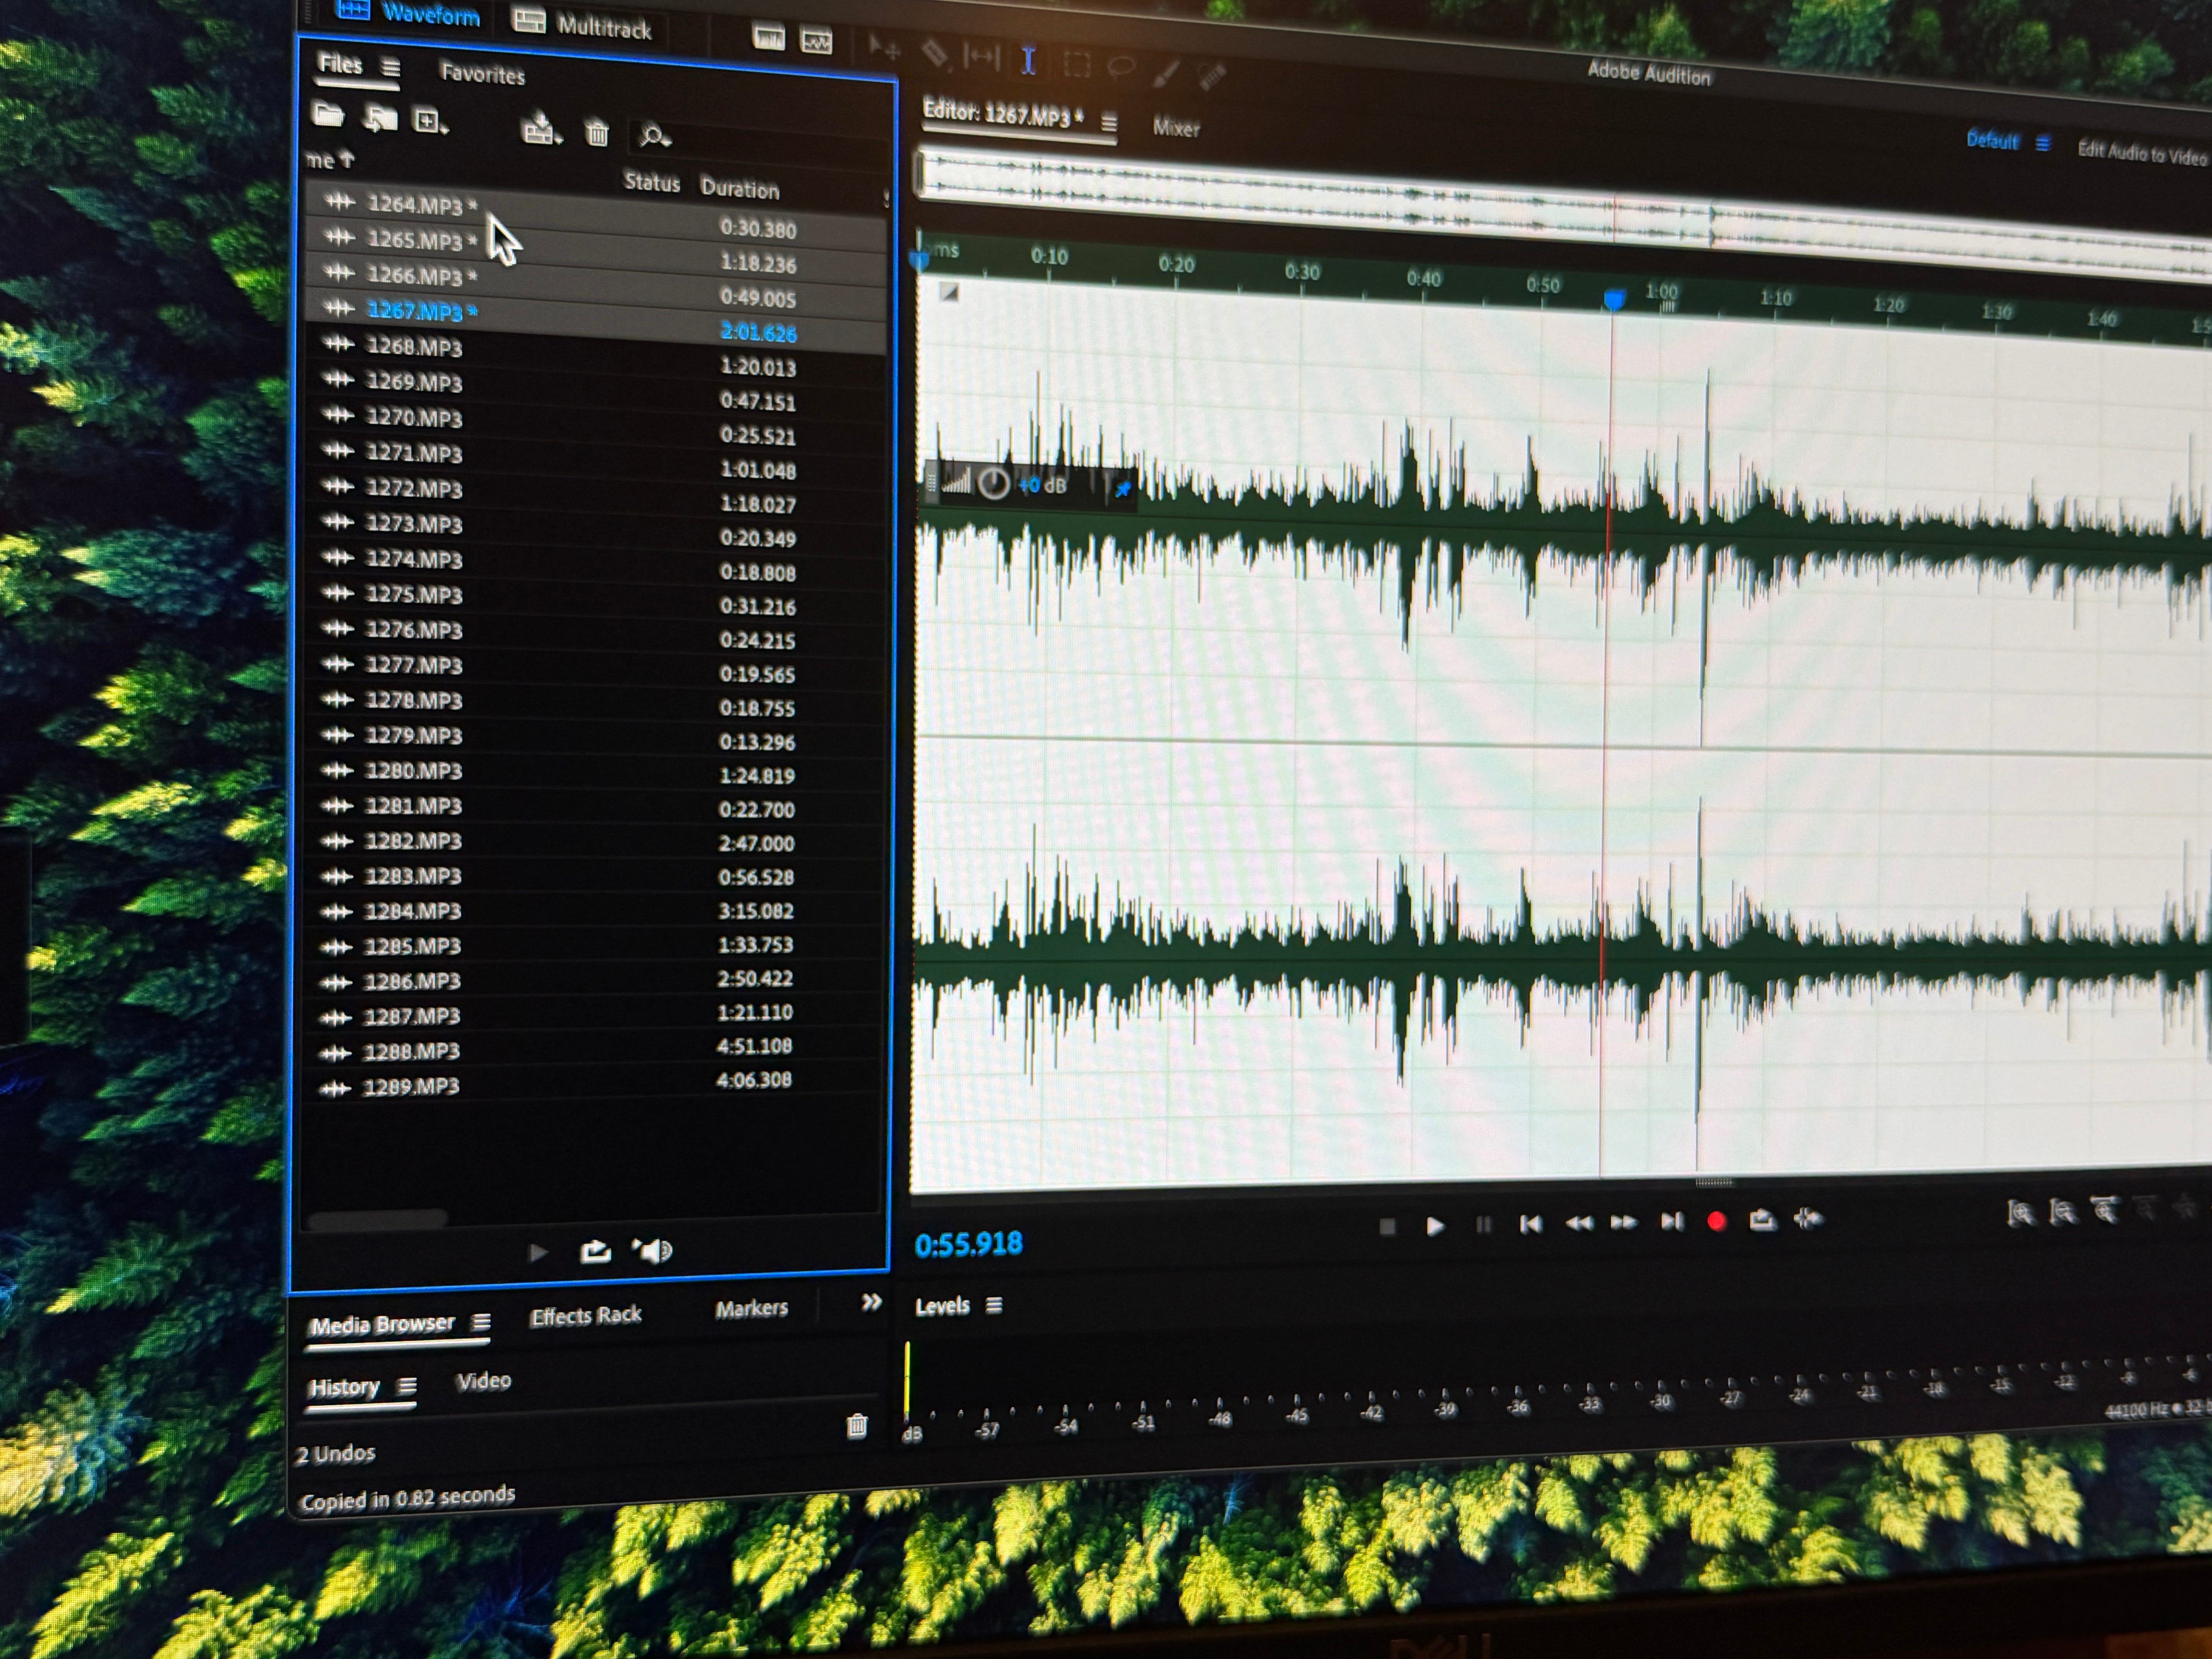Click the Files panel horizontal scrollbar
The image size is (2212, 1659).
click(377, 1219)
